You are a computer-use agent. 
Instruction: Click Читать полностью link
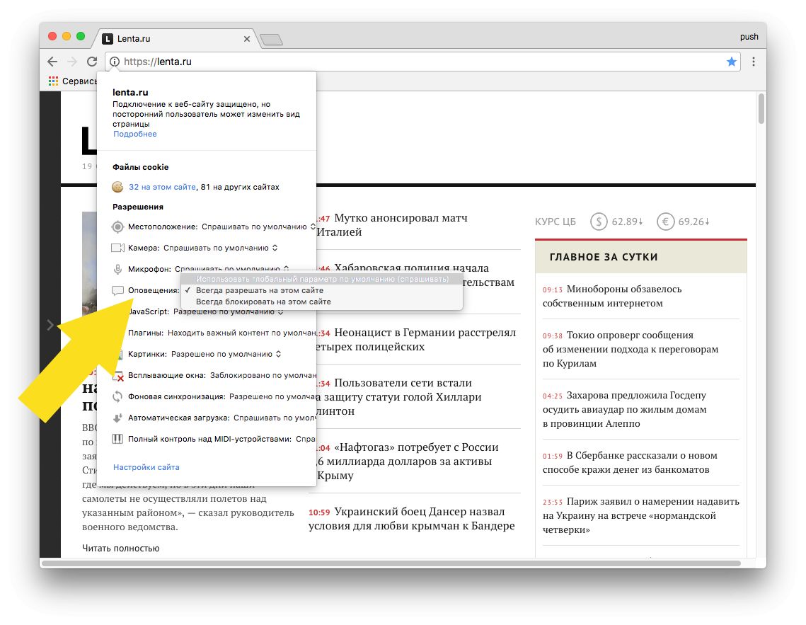121,548
